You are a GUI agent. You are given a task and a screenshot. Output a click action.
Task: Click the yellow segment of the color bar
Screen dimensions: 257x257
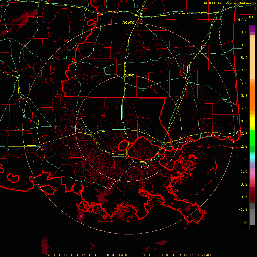pos(252,122)
